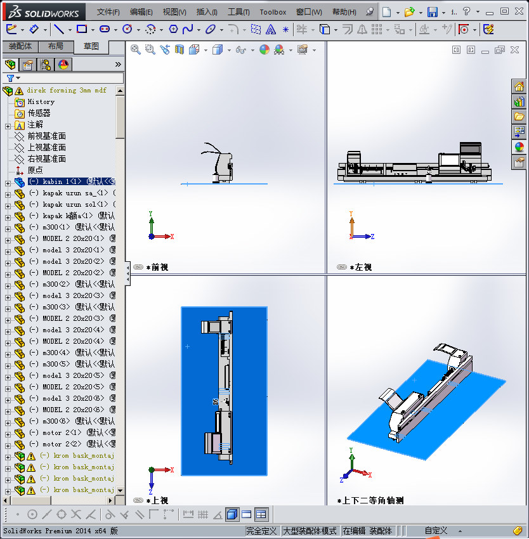The height and width of the screenshot is (539, 529).
Task: Open the ConfigurationManager tab
Action: pos(46,65)
